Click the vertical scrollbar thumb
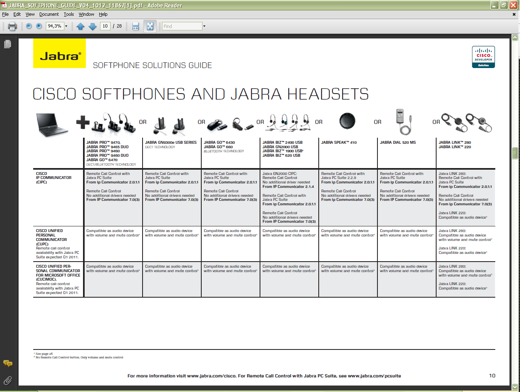This screenshot has height=392, width=520. click(515, 153)
